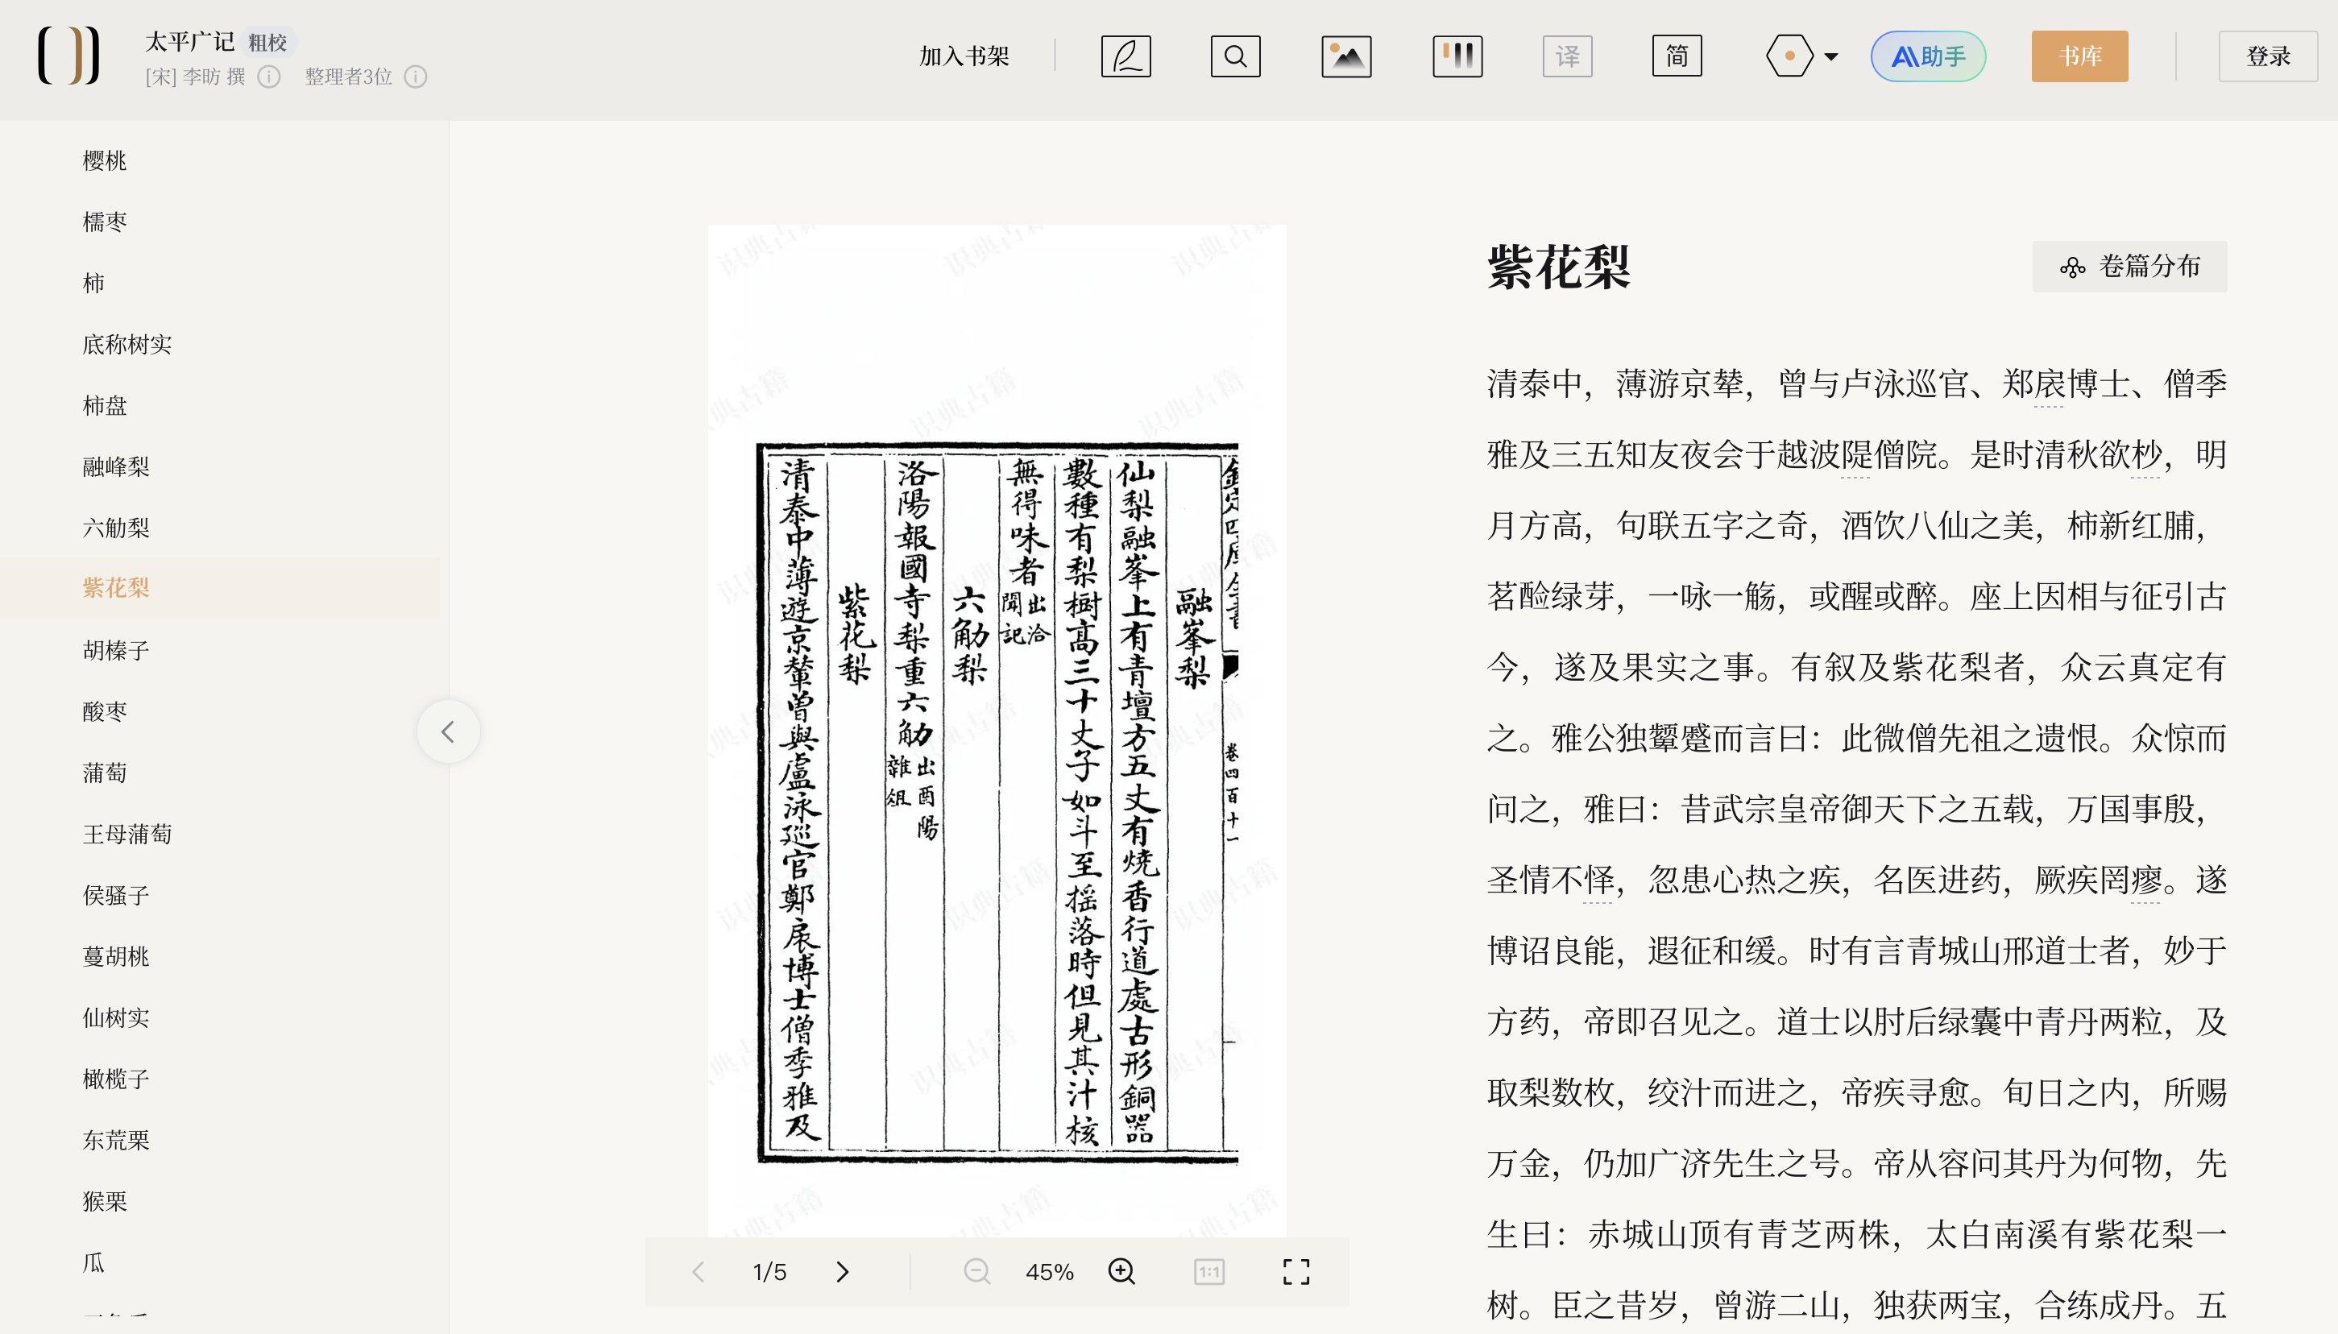This screenshot has height=1334, width=2338.
Task: Open chapter 六觔梨 from sidebar
Action: pos(116,527)
